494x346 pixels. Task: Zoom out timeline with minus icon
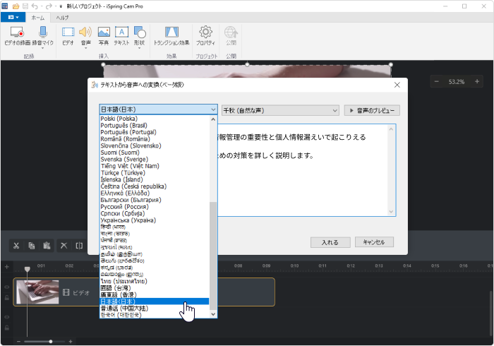18,342
